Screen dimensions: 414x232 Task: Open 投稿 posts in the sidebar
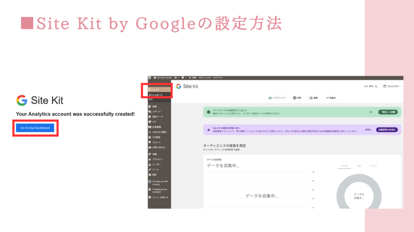coord(154,106)
